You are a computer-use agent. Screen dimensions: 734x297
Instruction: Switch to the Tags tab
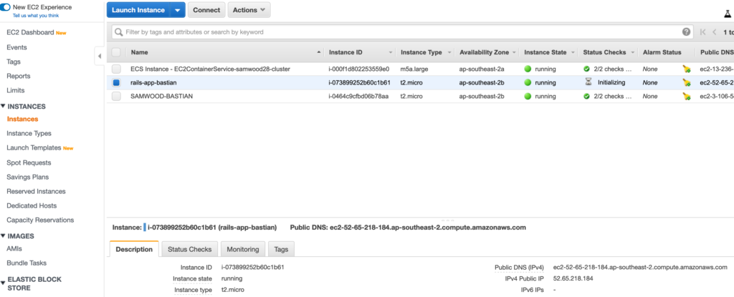click(x=281, y=249)
